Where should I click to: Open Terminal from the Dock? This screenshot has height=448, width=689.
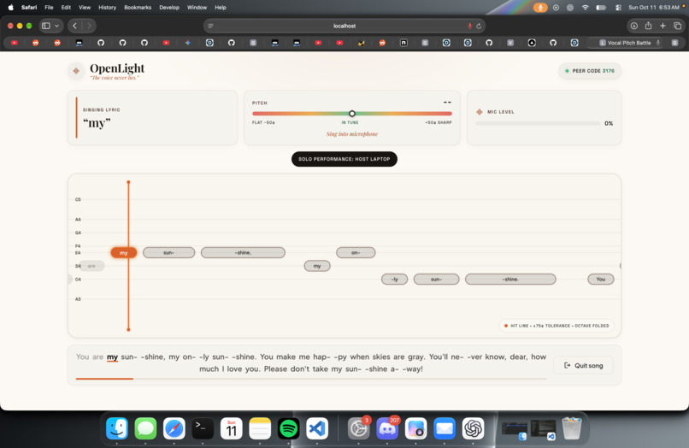[203, 428]
